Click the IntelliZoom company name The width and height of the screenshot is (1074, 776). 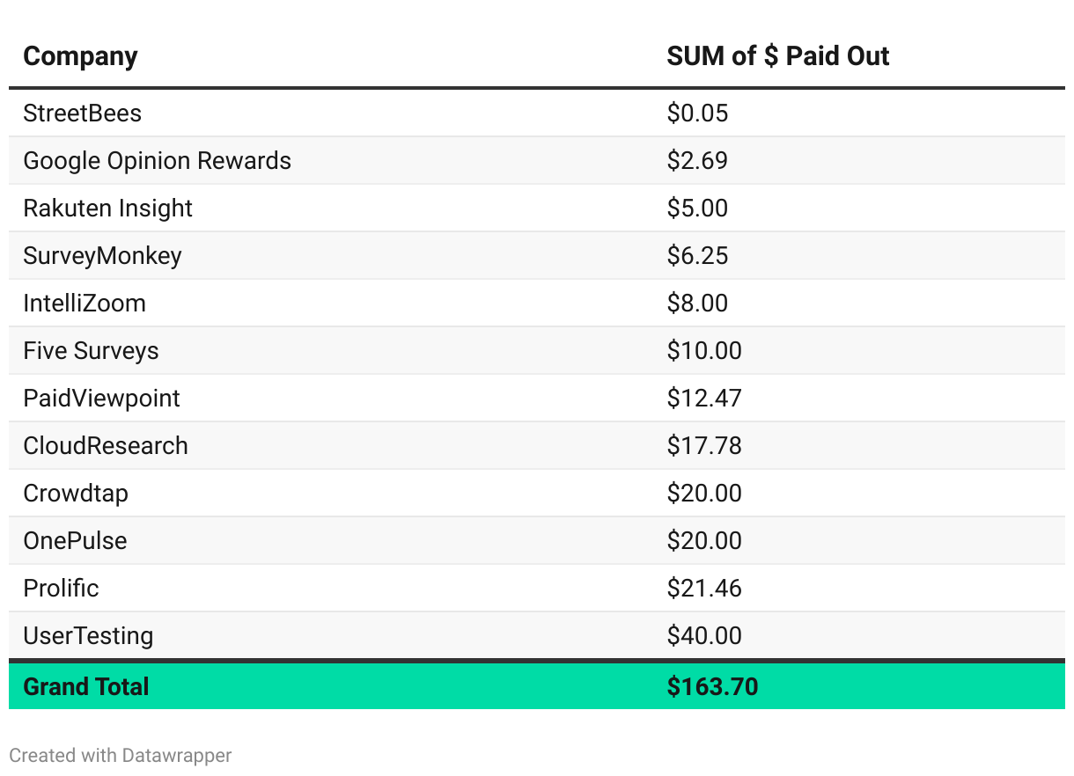click(85, 304)
